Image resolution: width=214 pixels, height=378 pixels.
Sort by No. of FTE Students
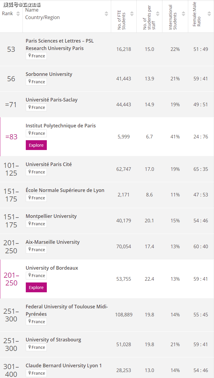(x=132, y=14)
